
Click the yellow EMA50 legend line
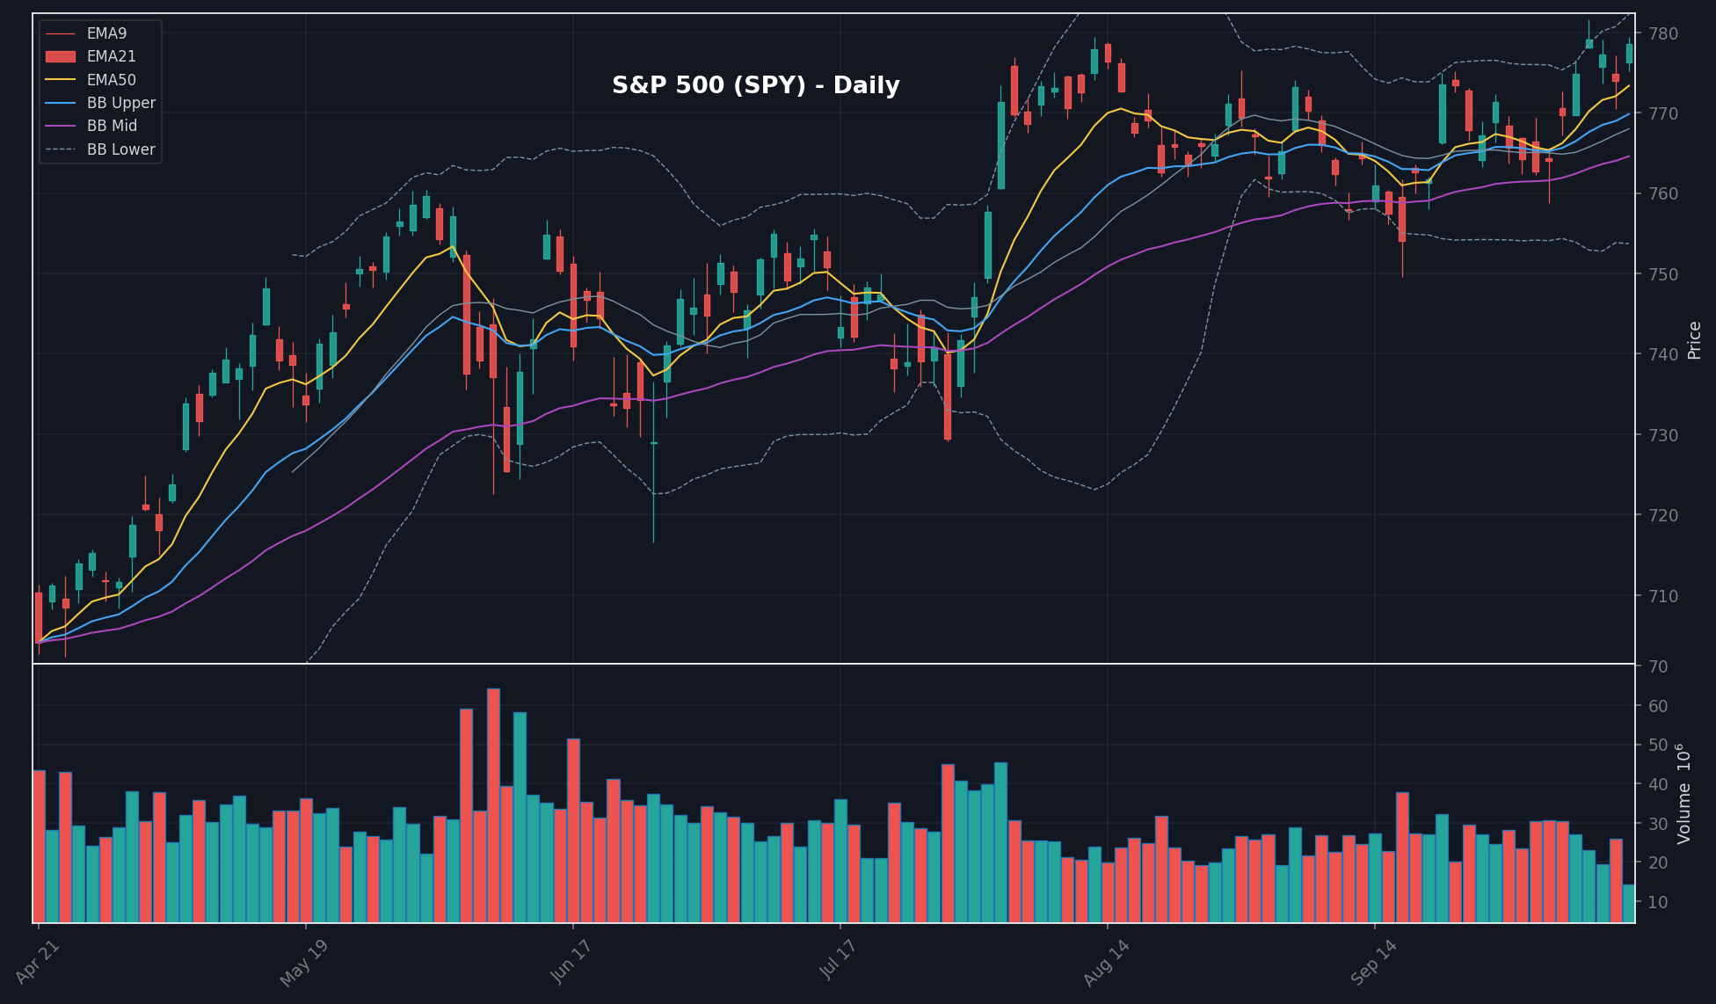61,80
